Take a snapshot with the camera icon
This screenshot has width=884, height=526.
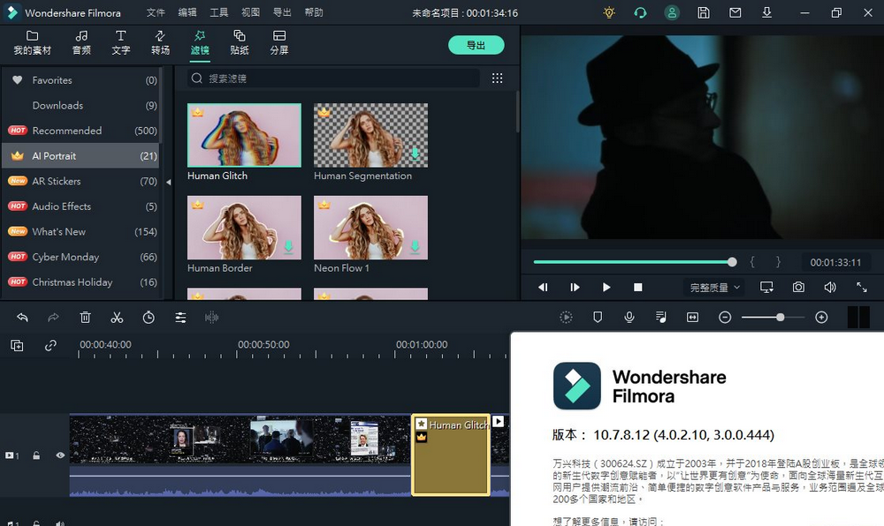click(798, 287)
